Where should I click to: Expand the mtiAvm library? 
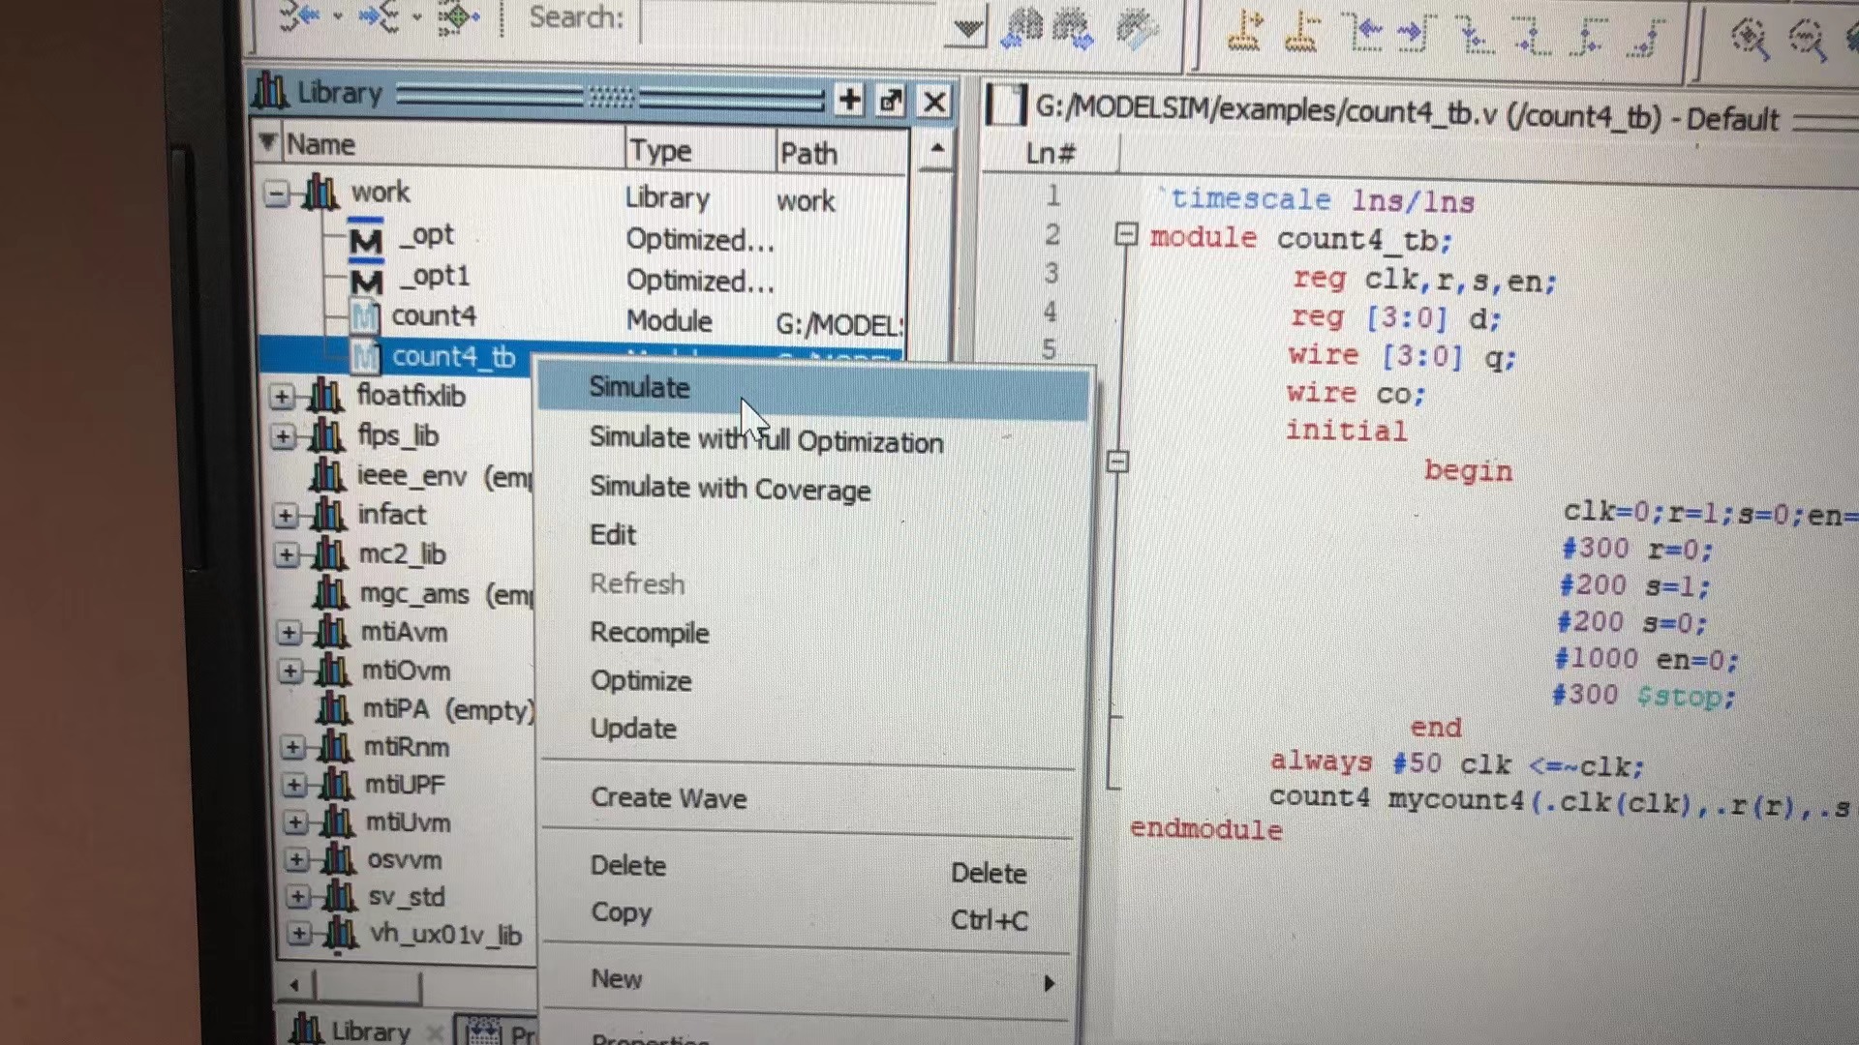pyautogui.click(x=289, y=634)
